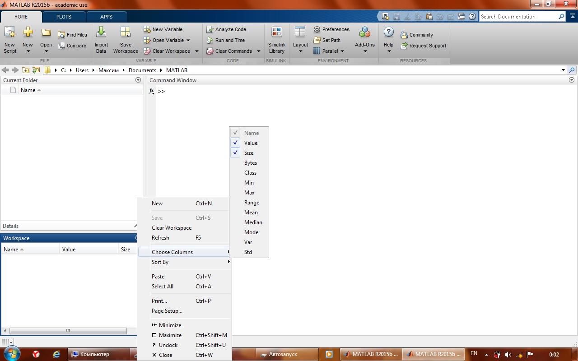Expand the address bar path history dropdown
578x361 pixels.
click(x=563, y=70)
